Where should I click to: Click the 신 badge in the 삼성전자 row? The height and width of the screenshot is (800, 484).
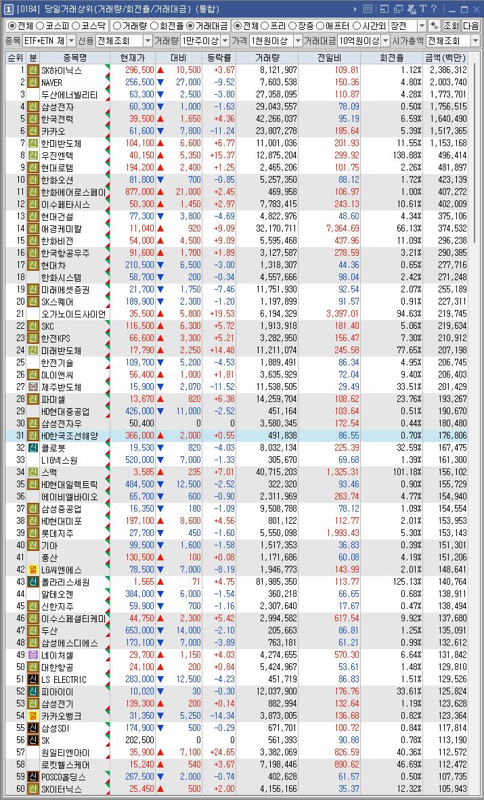tap(33, 107)
